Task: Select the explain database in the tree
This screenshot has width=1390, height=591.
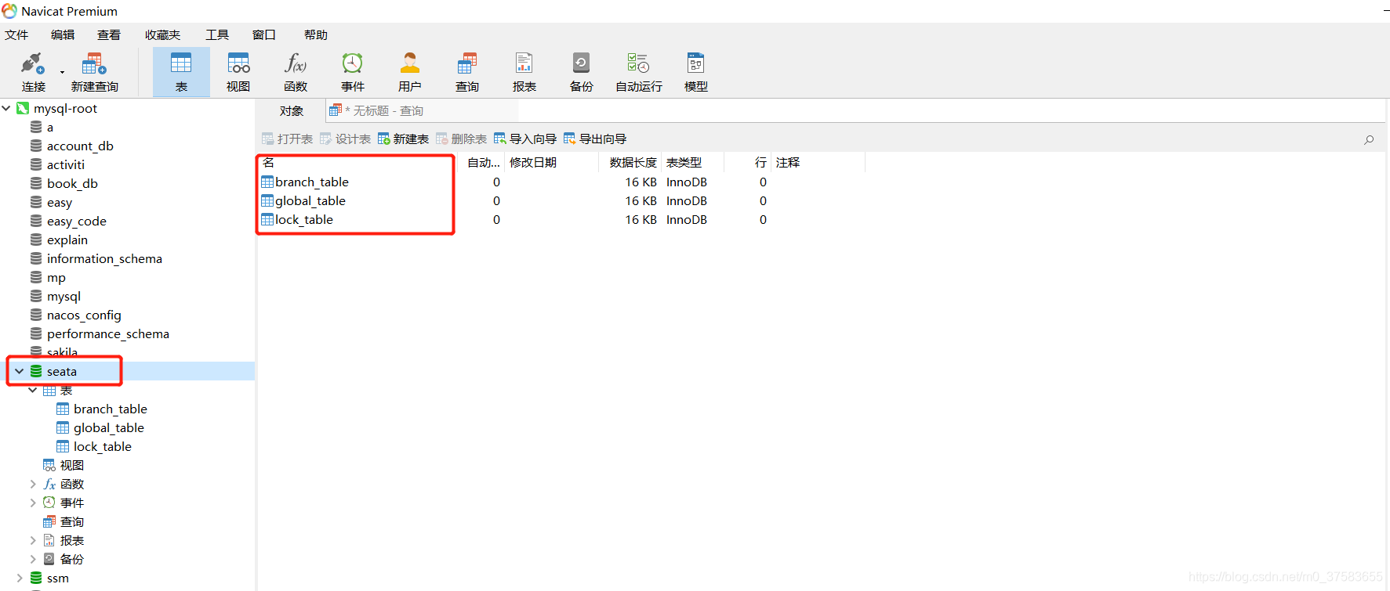Action: click(67, 240)
